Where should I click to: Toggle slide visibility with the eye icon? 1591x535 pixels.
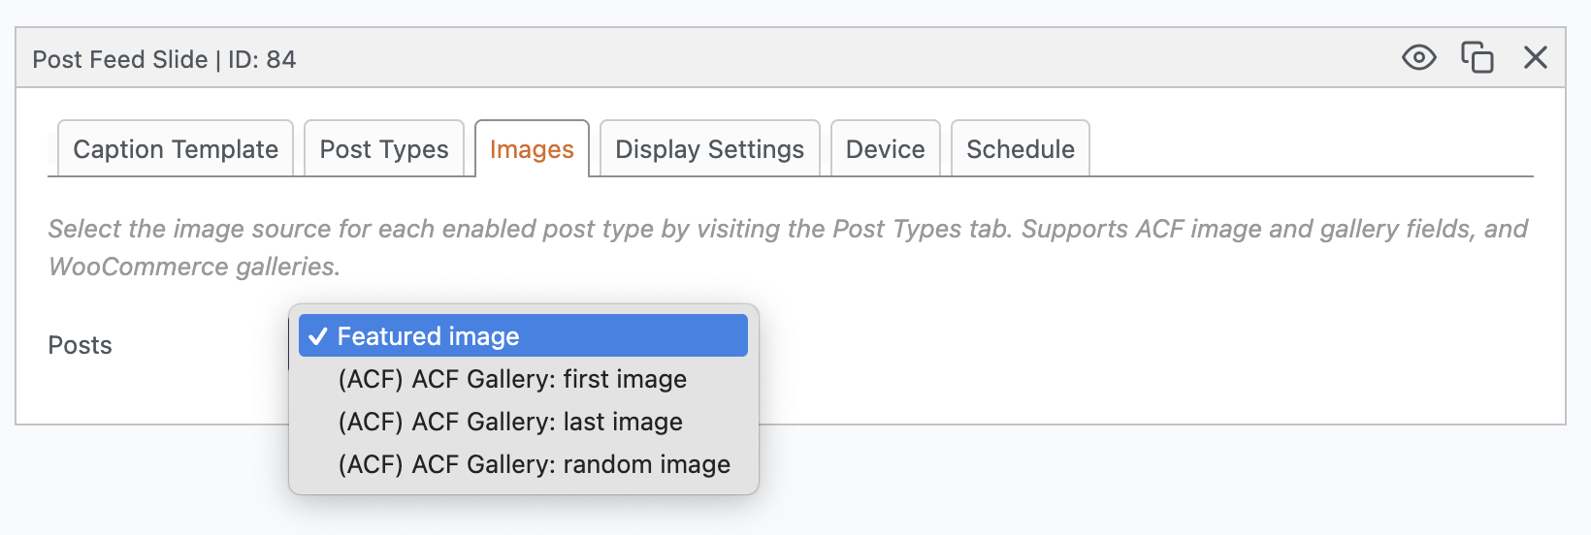pyautogui.click(x=1418, y=58)
